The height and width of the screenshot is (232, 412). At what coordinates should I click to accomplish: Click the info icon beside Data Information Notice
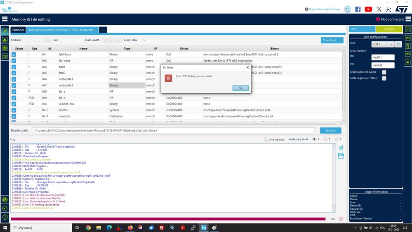click(x=306, y=9)
